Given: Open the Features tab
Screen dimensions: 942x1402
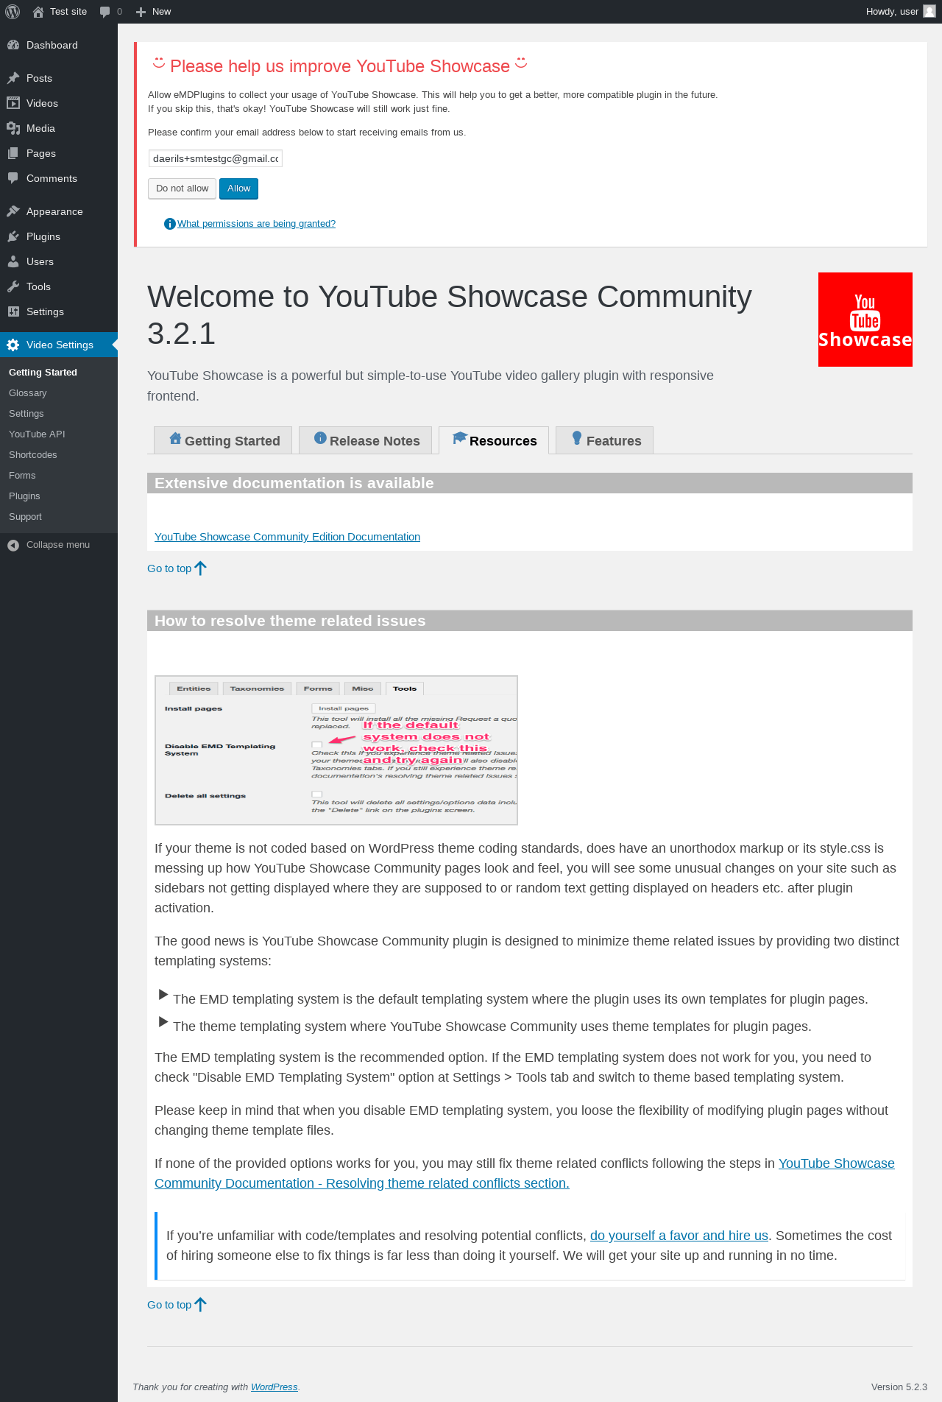Looking at the screenshot, I should (604, 440).
